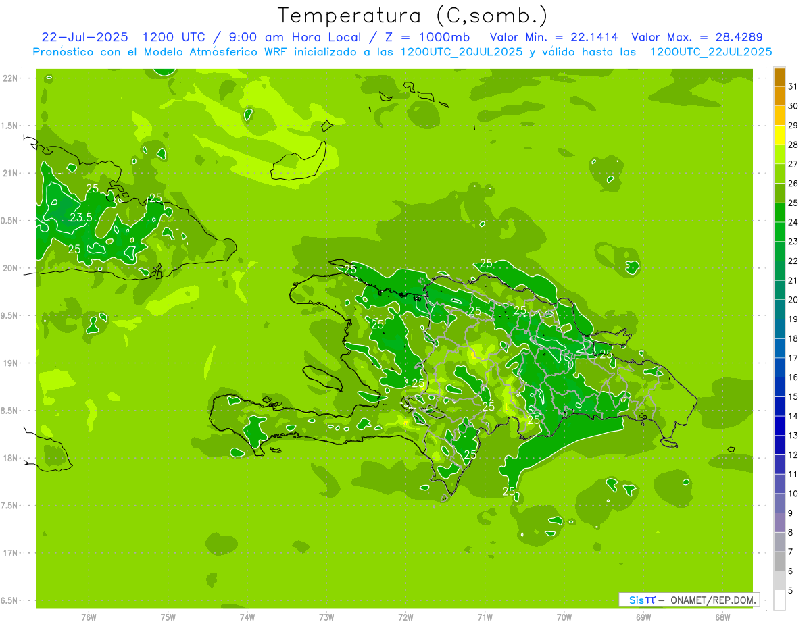Click the "75W" longitude label
The width and height of the screenshot is (811, 626).
click(168, 617)
